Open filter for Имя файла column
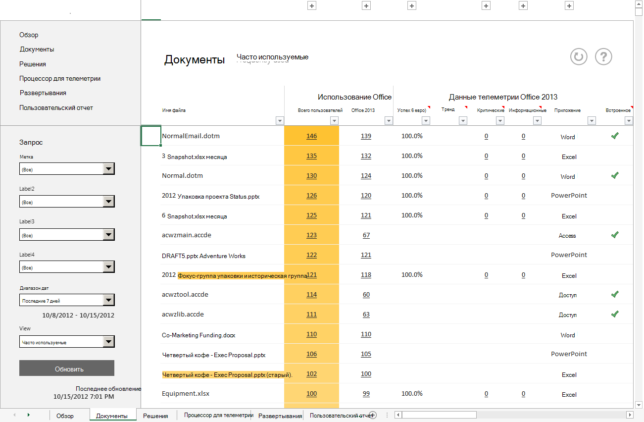The height and width of the screenshot is (422, 644). 280,120
